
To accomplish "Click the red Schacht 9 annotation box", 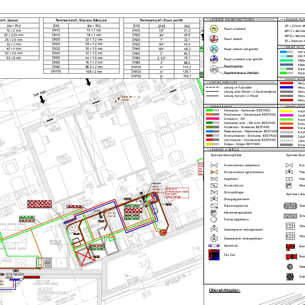I will [x=177, y=193].
